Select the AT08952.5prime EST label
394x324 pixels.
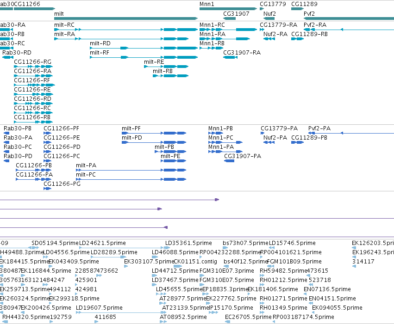coord(183,317)
